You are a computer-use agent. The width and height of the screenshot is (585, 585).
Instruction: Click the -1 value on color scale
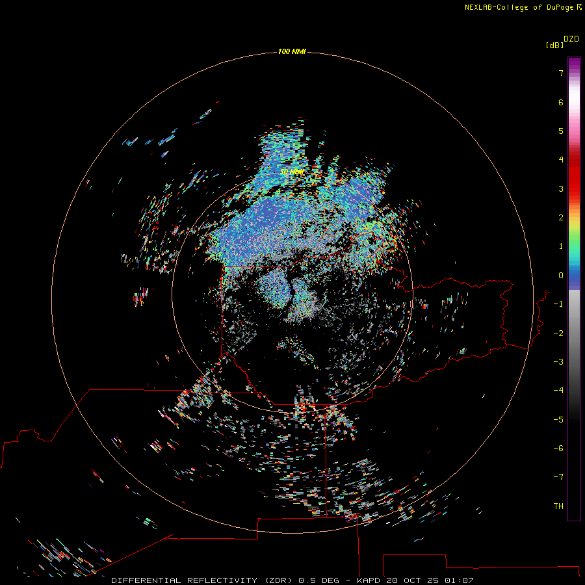[558, 304]
